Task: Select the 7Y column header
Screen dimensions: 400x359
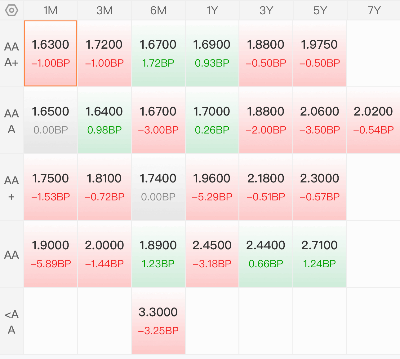Action: 374,10
